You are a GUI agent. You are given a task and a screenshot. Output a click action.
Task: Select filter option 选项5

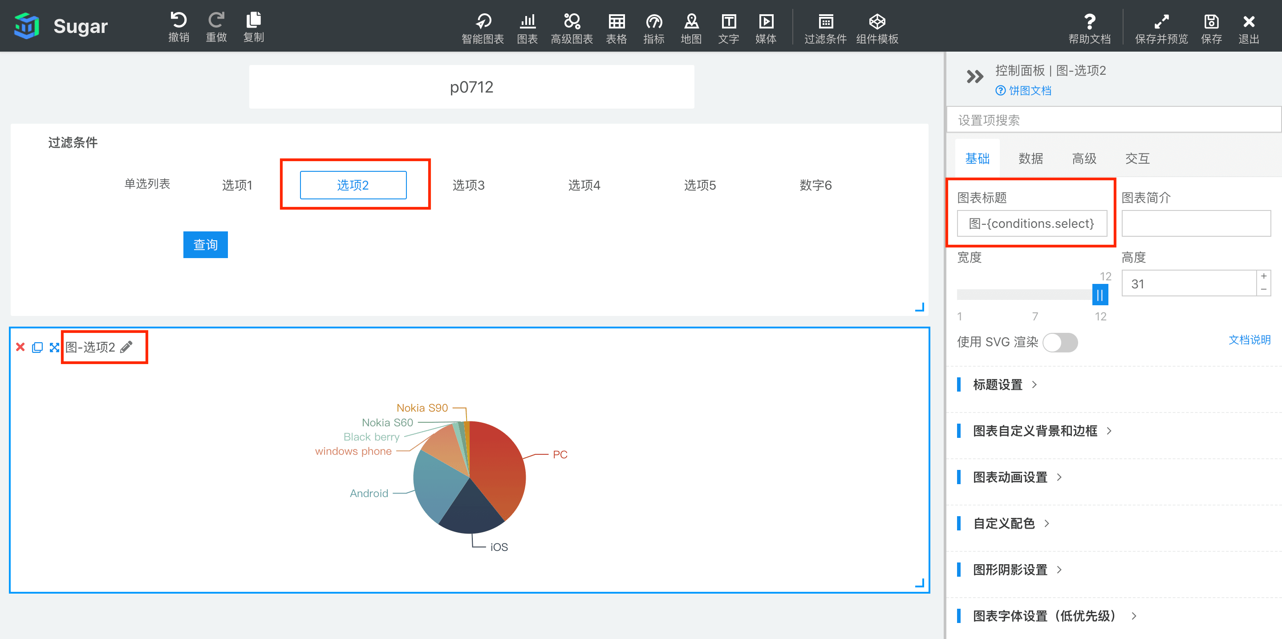click(x=700, y=185)
